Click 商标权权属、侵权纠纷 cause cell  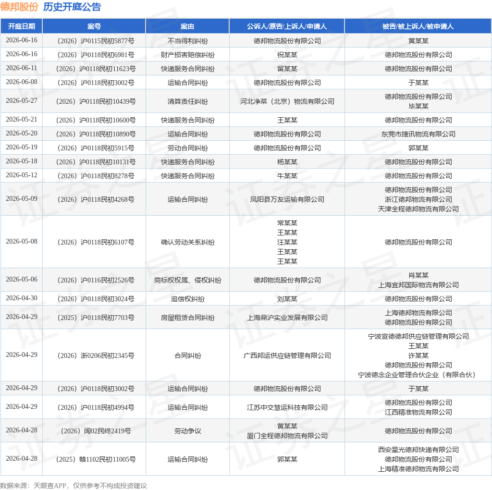(187, 280)
